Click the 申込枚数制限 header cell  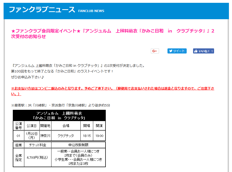tap(78, 145)
